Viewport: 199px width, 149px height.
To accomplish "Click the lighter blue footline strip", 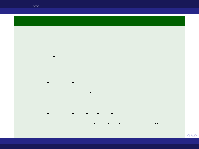I will tap(99, 141).
